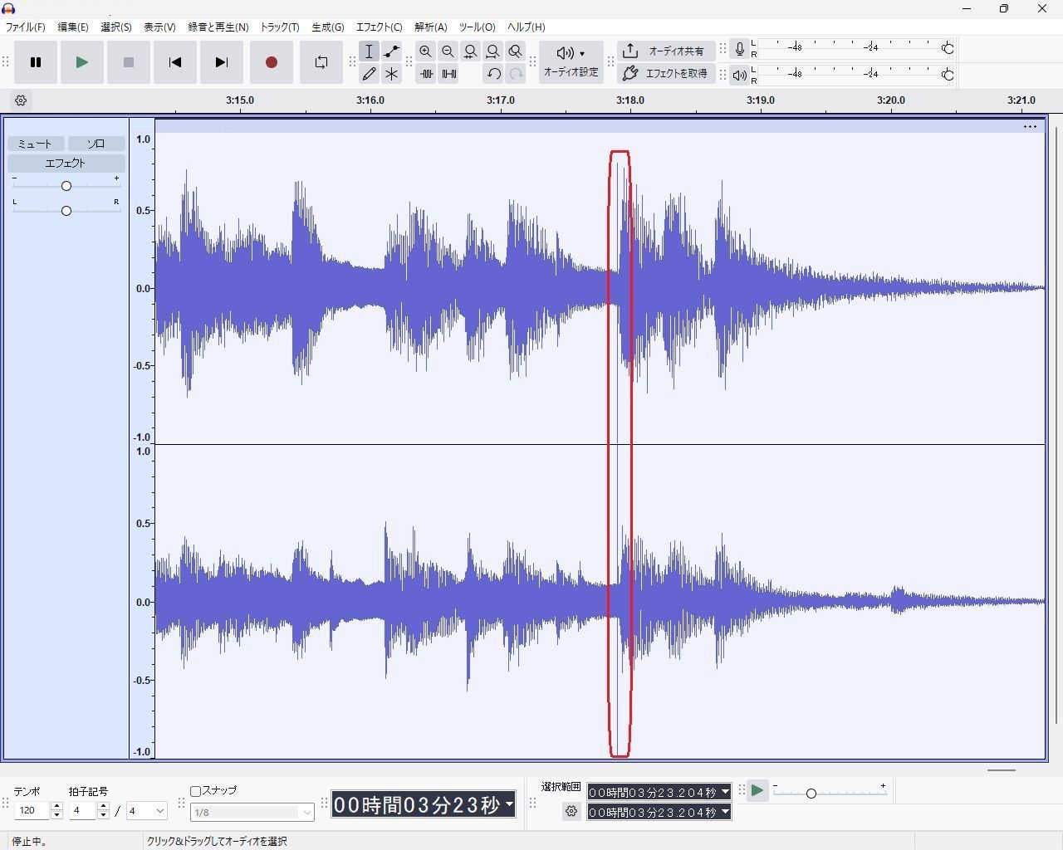1063x850 pixels.
Task: Click the Record button
Action: (x=271, y=62)
